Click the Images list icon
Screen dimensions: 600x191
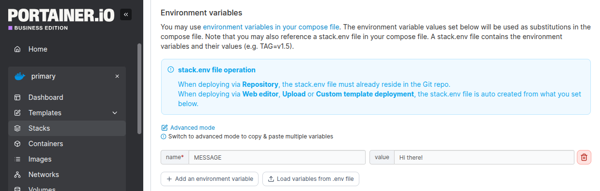(x=17, y=159)
